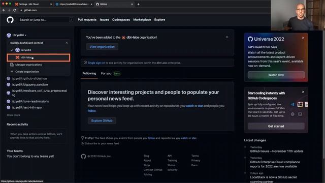Open a new browser tab
Screen dimensions: 325x183
tap(138, 4)
